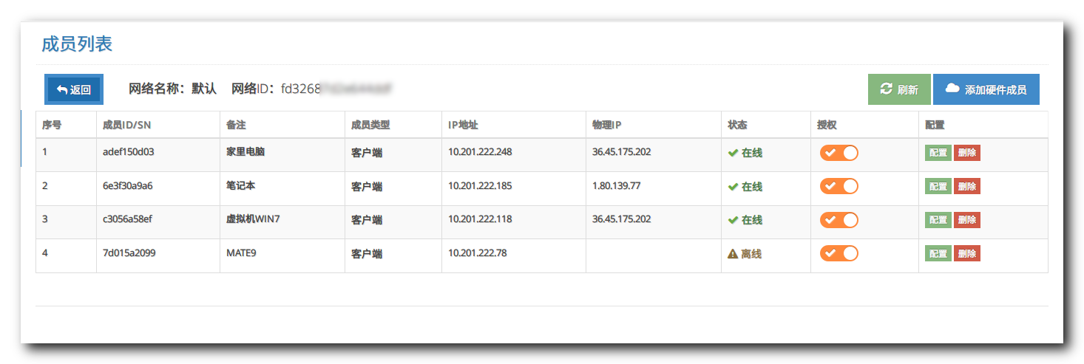Click the 成员ID/SN column header
This screenshot has width=1084, height=364.
(x=127, y=125)
